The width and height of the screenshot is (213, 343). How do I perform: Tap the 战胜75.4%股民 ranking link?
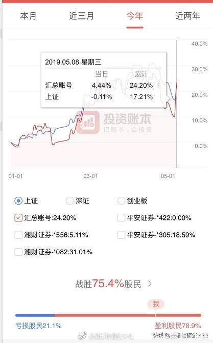(108, 284)
